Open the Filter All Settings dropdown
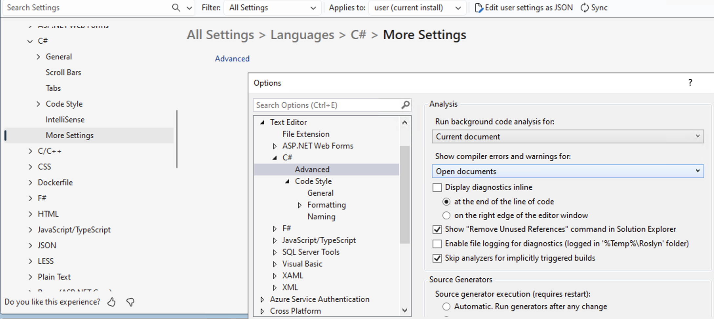The image size is (714, 319). coord(272,8)
